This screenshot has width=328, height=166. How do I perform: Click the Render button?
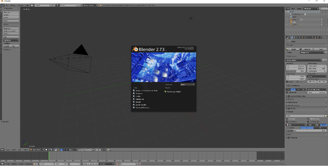pyautogui.click(x=292, y=49)
